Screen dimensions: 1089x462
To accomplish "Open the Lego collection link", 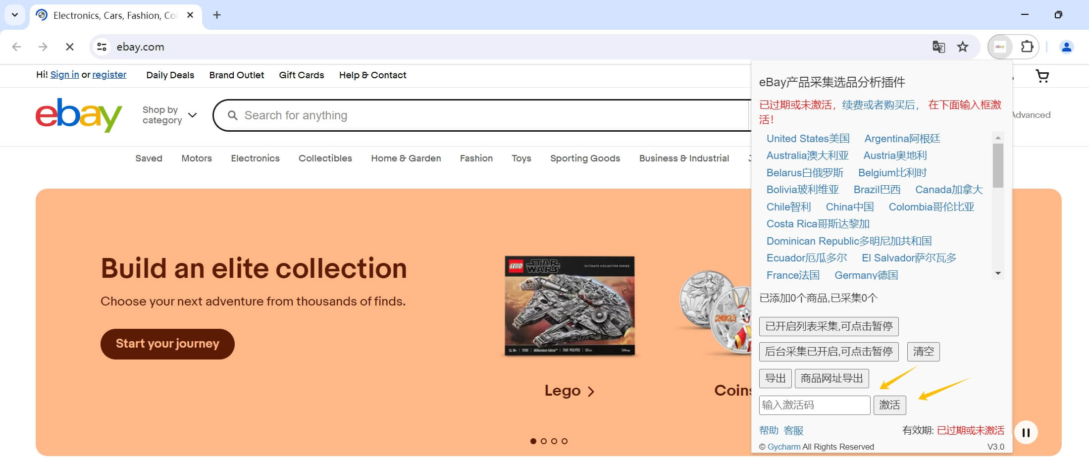I will click(x=569, y=391).
